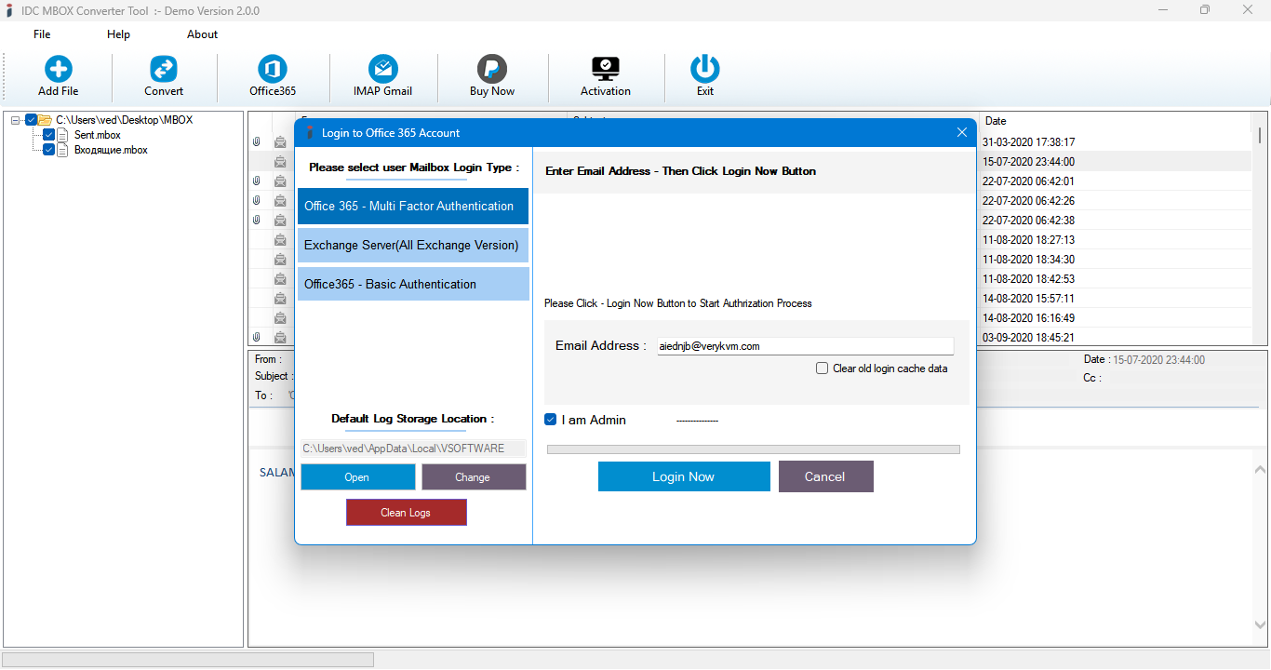
Task: Click the Email Address input field
Action: tap(806, 346)
